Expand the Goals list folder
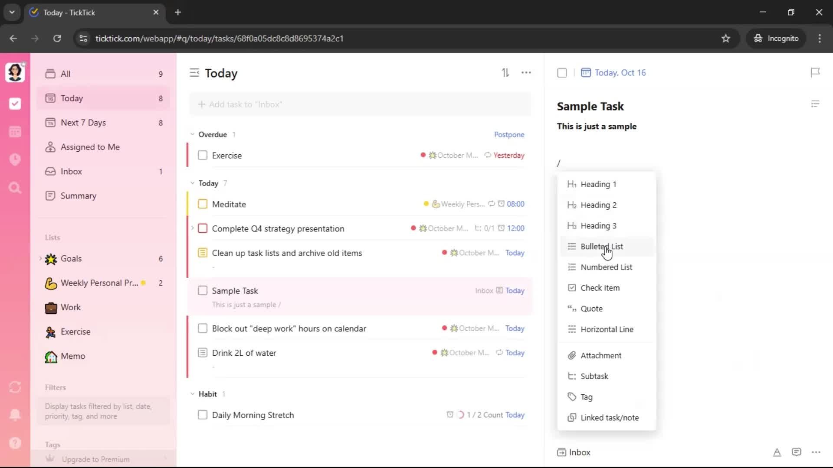Image resolution: width=833 pixels, height=468 pixels. 40,259
